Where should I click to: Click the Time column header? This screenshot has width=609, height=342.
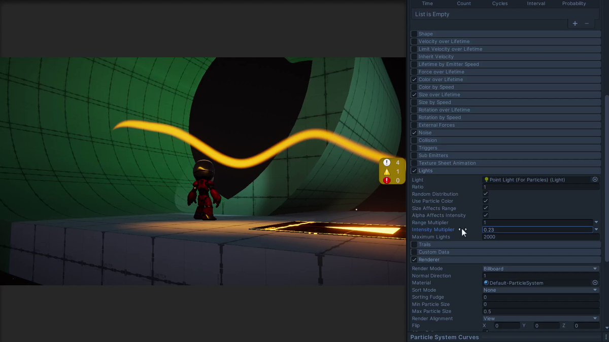pyautogui.click(x=427, y=4)
